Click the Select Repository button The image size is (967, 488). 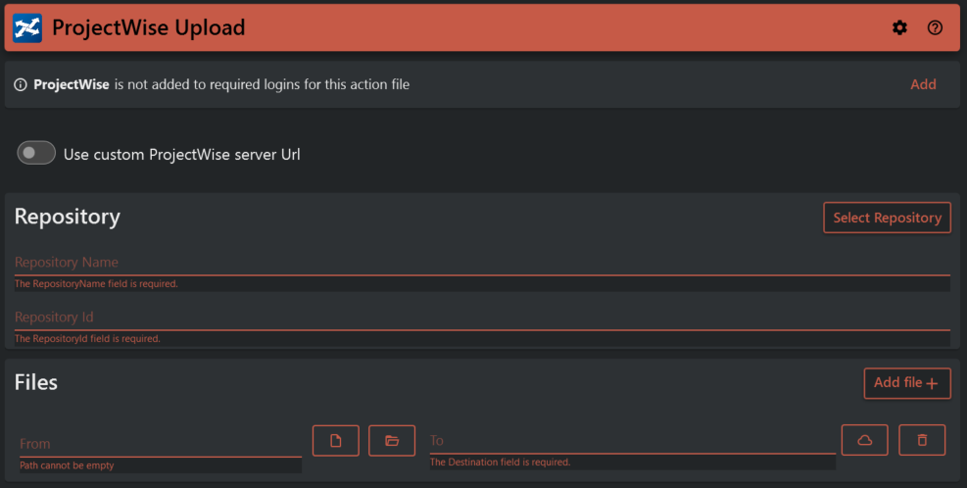click(887, 218)
